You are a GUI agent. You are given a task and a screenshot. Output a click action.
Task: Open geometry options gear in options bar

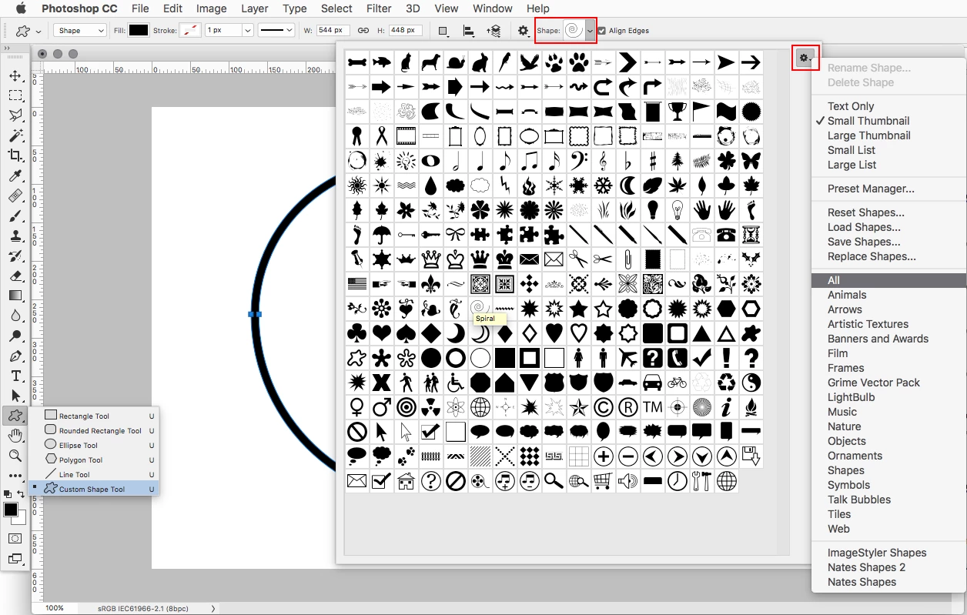click(x=524, y=31)
